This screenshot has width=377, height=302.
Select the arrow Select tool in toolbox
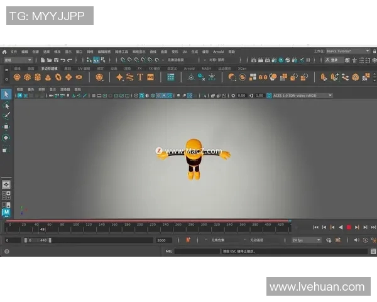coord(6,94)
